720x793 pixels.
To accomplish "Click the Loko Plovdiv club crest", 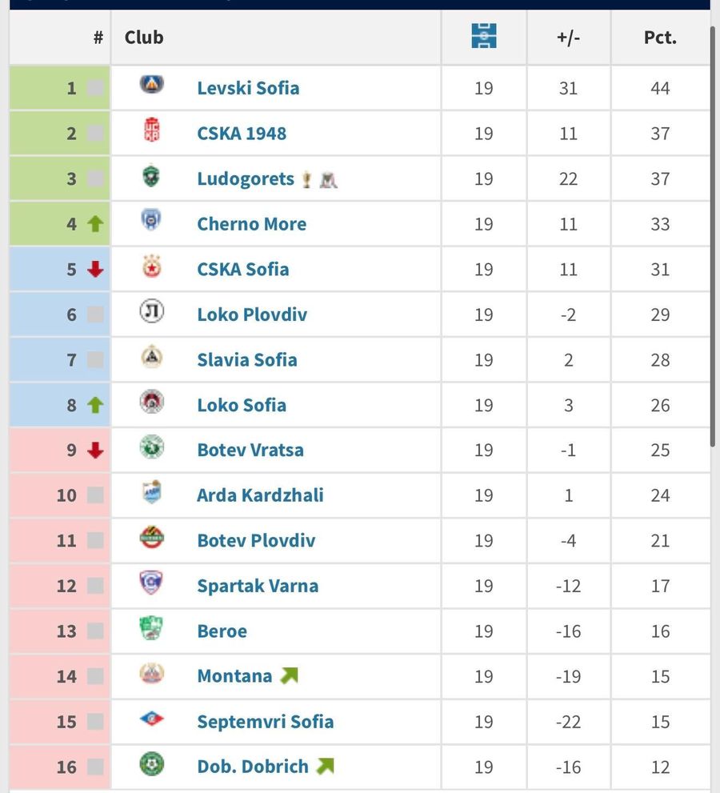I will click(151, 311).
